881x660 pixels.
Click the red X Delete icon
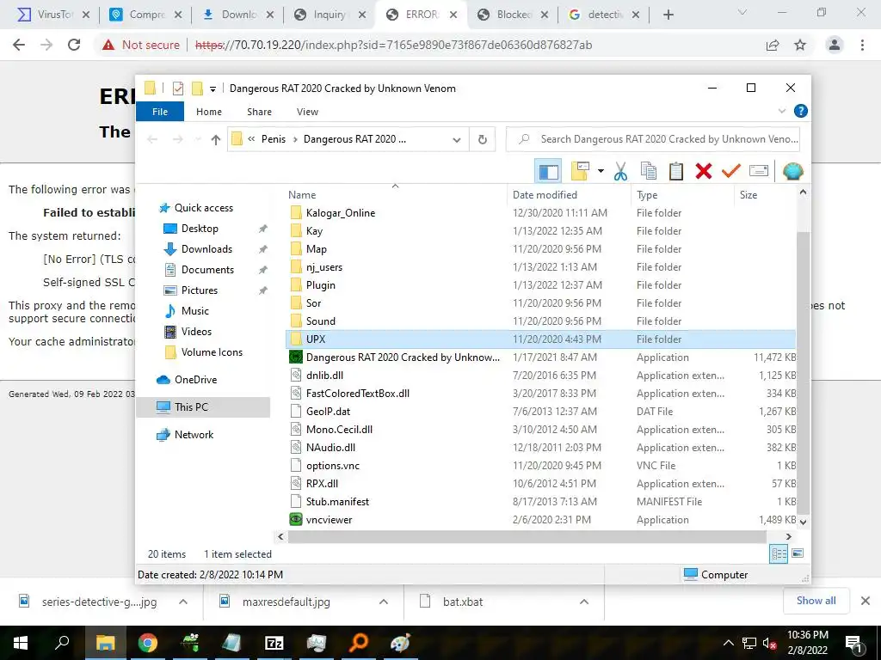704,171
